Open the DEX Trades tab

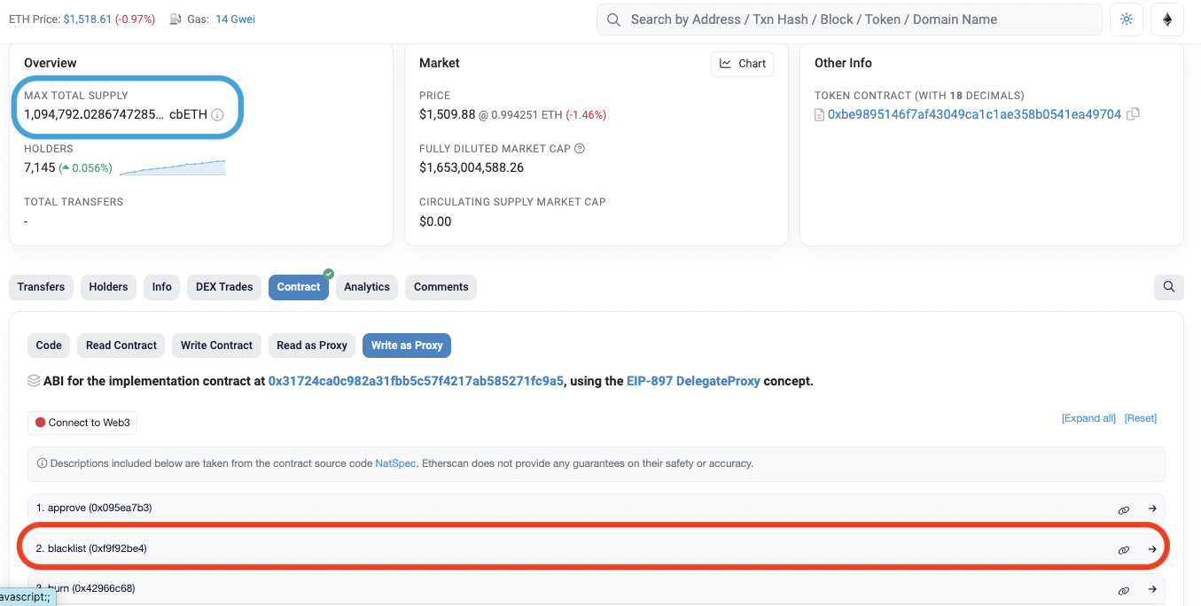[x=224, y=287]
